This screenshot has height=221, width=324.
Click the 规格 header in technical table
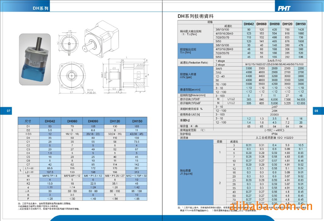click(210, 22)
